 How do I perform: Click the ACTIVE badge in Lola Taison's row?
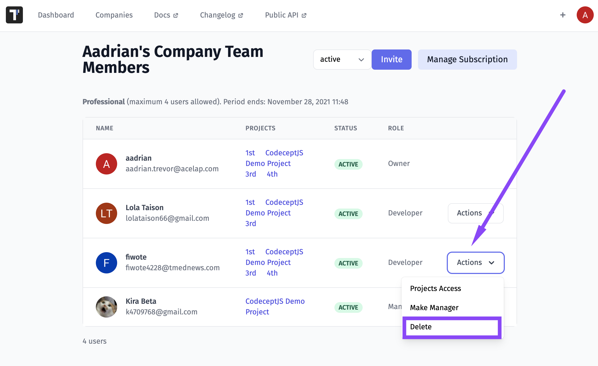point(348,214)
